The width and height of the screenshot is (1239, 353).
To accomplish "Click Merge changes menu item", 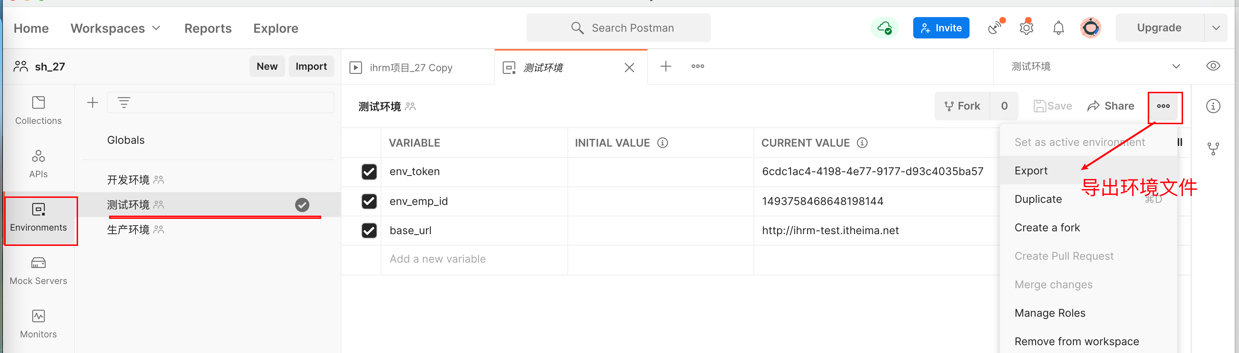I will (1088, 284).
